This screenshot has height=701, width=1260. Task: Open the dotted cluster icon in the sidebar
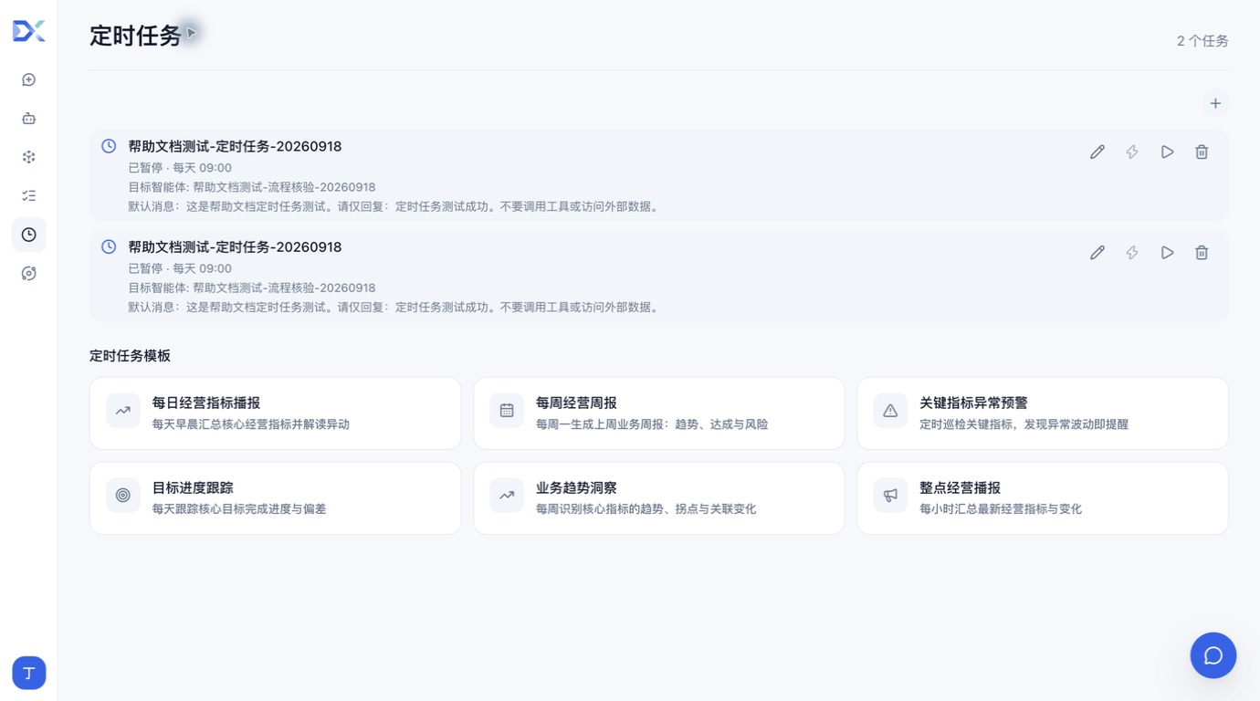coord(29,157)
